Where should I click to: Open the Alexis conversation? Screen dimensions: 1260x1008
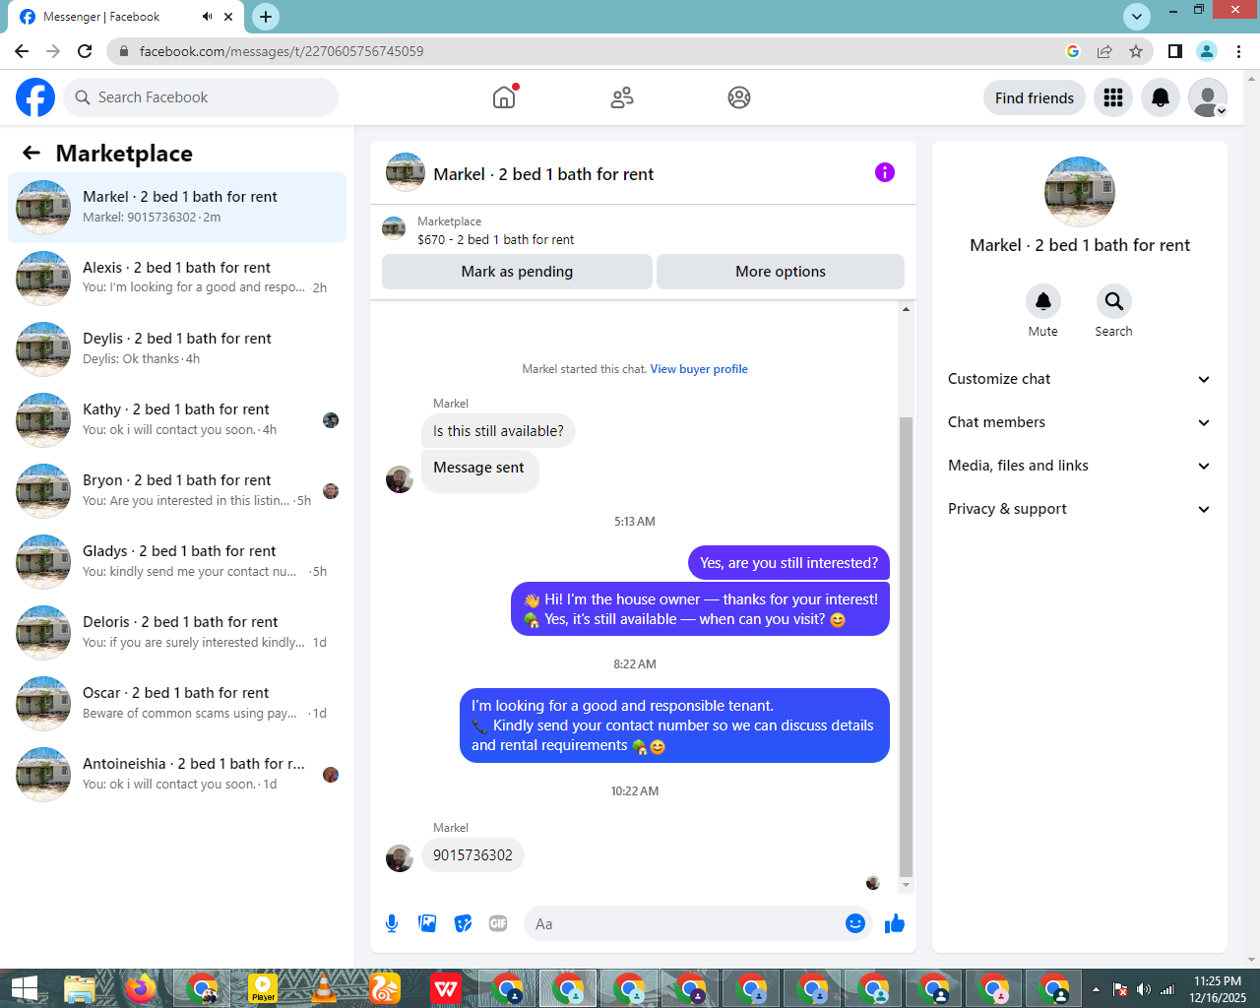click(177, 279)
